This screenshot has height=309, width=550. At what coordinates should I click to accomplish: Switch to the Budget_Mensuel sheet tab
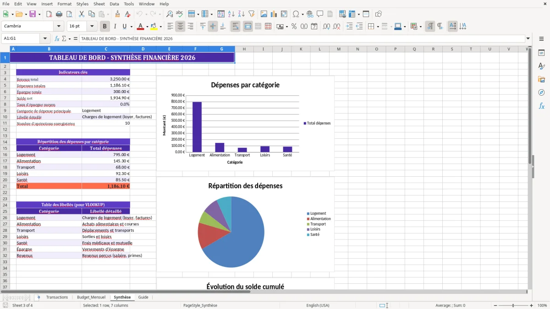click(x=91, y=297)
